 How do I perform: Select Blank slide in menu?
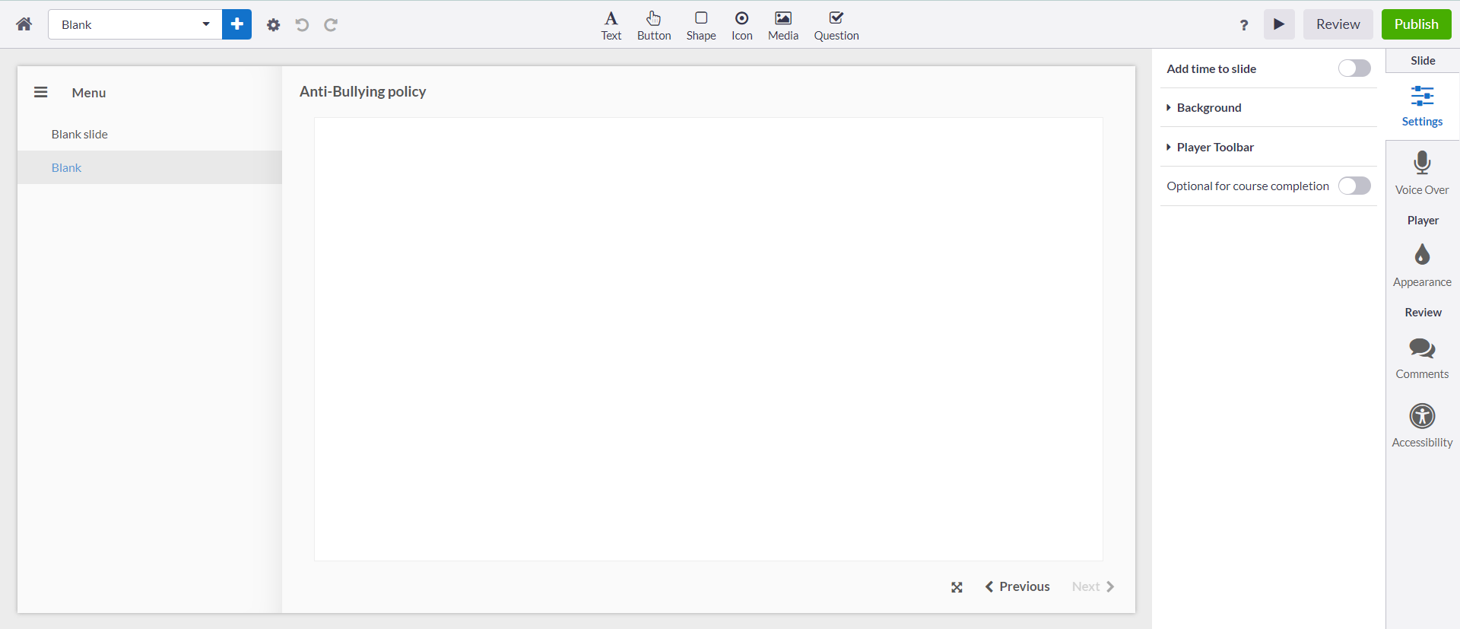150,134
